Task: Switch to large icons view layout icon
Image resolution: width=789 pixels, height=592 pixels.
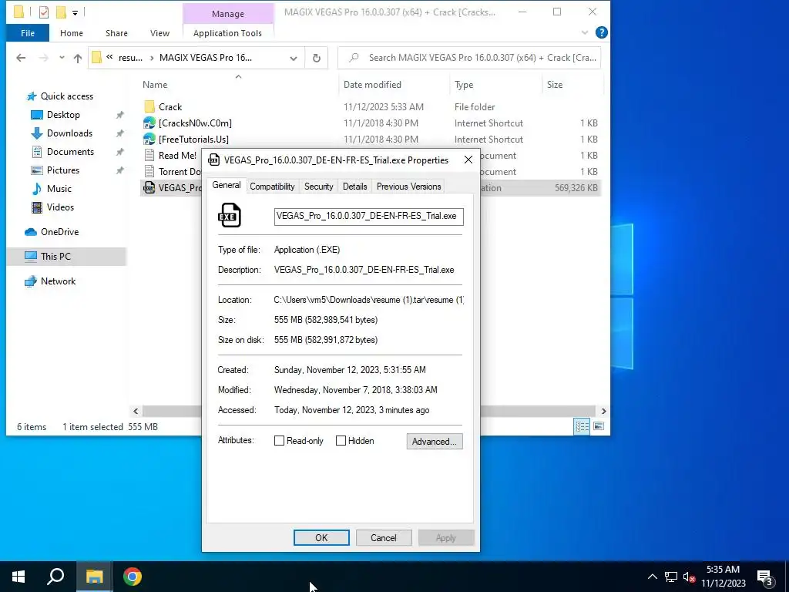Action: [x=598, y=426]
